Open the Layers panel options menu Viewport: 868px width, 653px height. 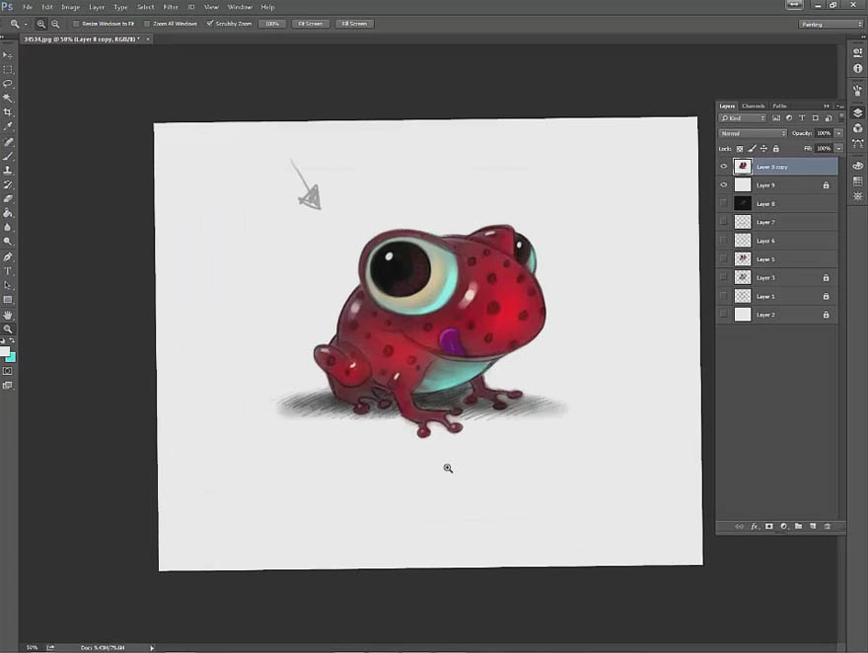[x=839, y=106]
